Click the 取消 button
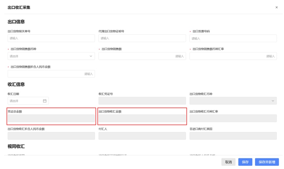284x169 pixels. click(228, 162)
